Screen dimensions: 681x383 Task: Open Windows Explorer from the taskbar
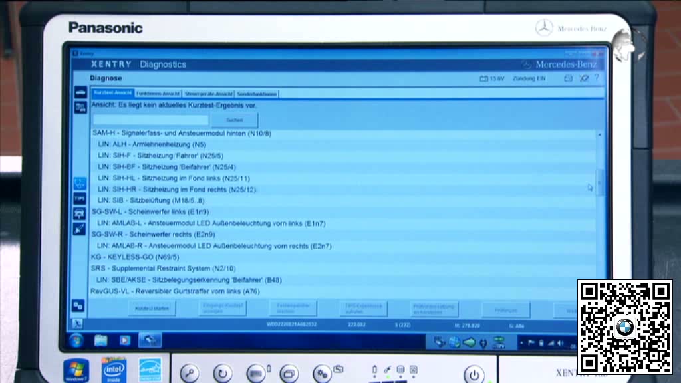click(101, 341)
